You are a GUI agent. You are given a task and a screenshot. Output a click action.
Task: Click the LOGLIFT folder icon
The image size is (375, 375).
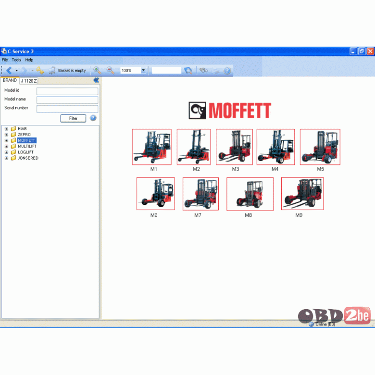[13, 152]
